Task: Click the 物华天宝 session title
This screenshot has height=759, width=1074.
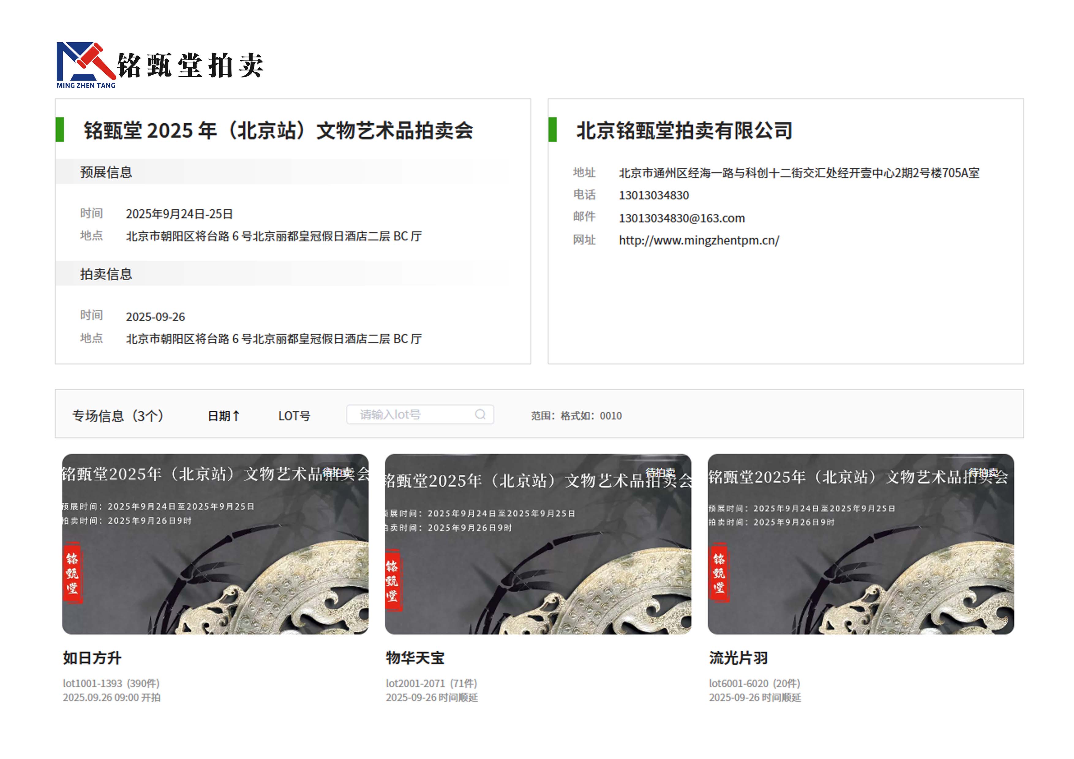Action: tap(415, 657)
